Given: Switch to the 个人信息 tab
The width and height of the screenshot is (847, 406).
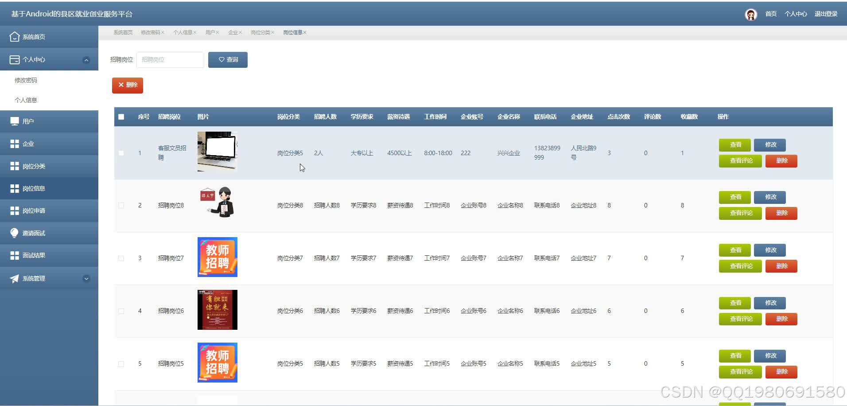Looking at the screenshot, I should [x=183, y=32].
